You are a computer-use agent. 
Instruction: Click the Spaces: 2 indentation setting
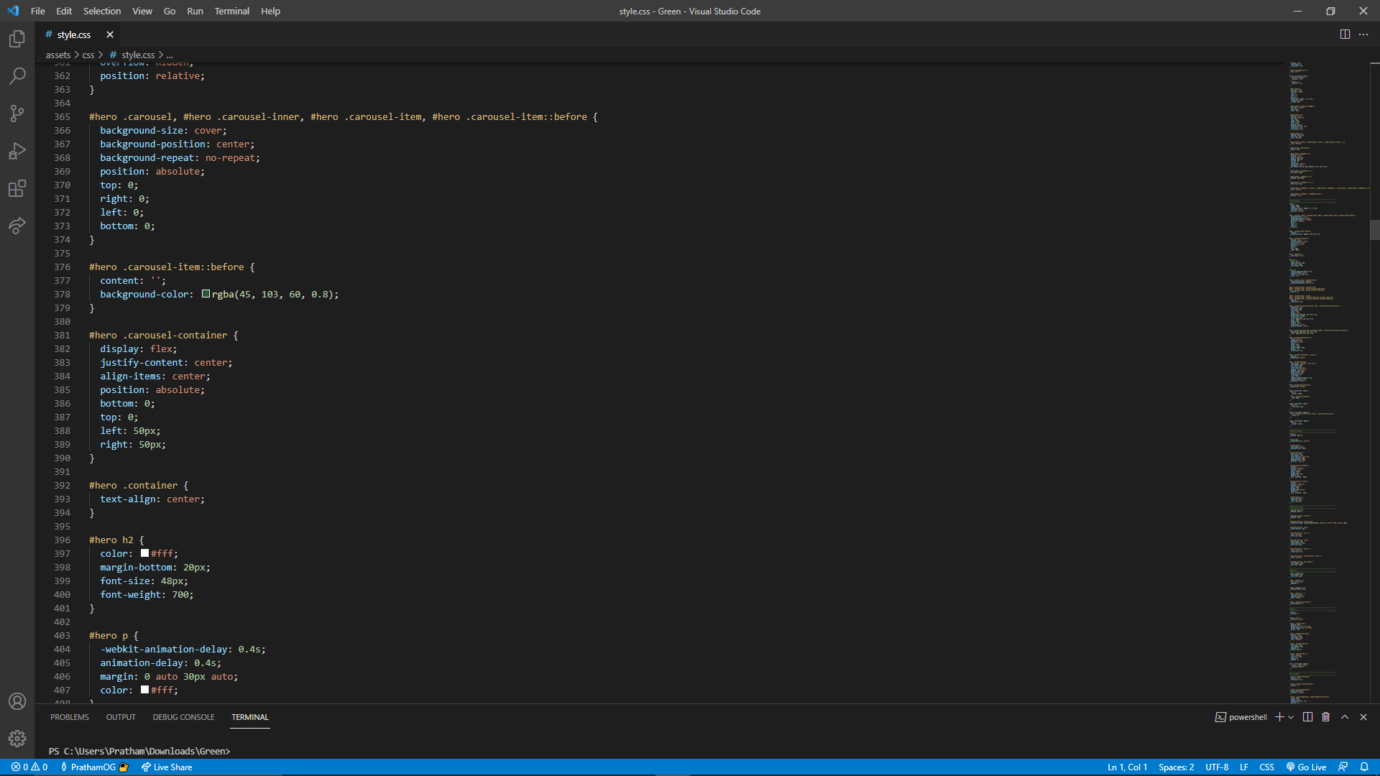point(1176,767)
